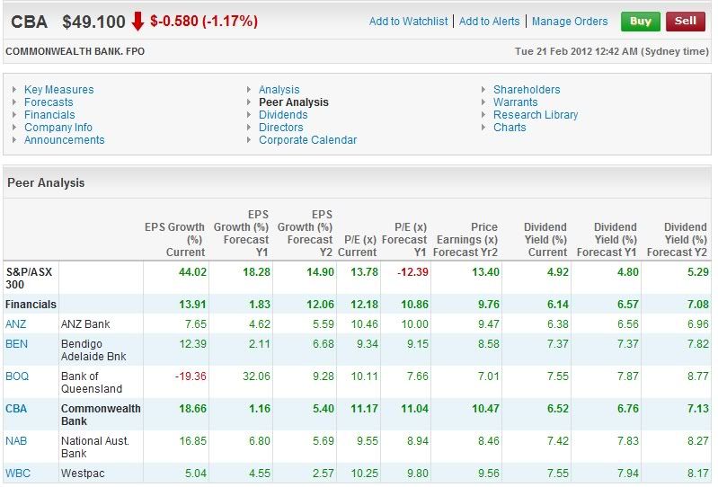The height and width of the screenshot is (487, 718).
Task: Click the Price Earnings (x) Forecast Yr2 header
Action: pyautogui.click(x=465, y=240)
